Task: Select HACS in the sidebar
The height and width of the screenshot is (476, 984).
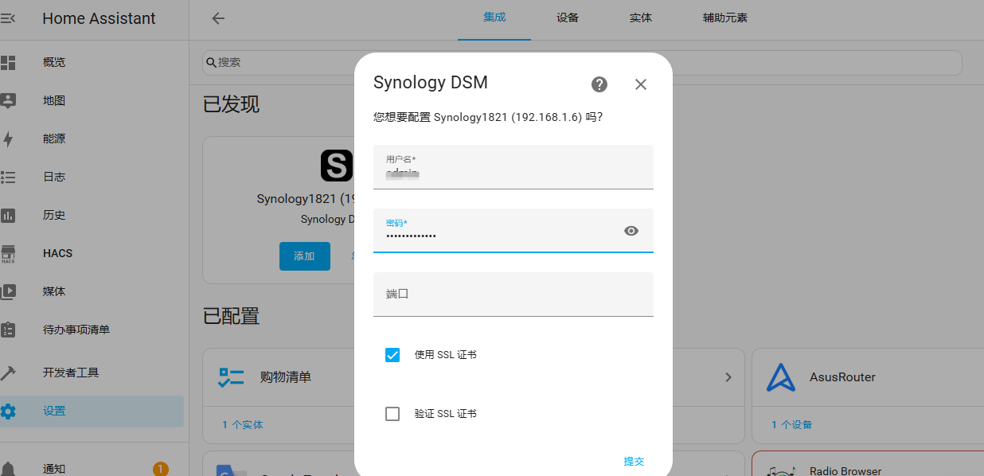Action: (x=57, y=253)
